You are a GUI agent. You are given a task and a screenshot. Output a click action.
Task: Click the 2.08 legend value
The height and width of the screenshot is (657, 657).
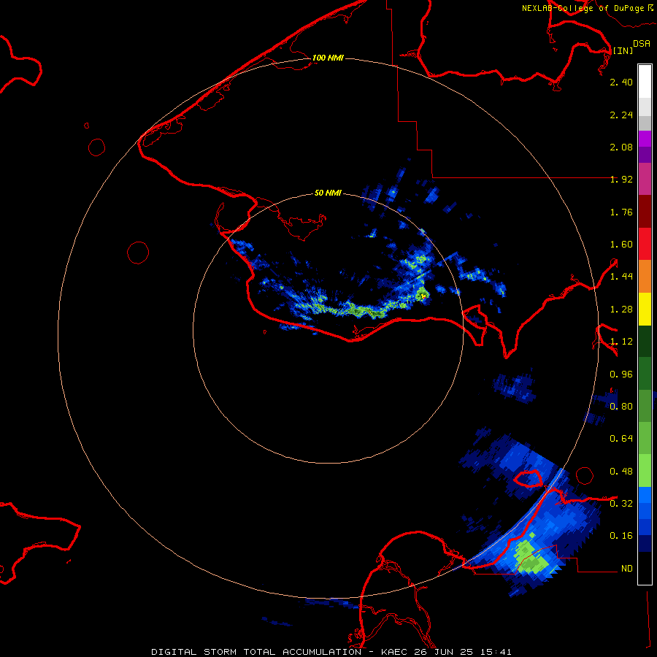click(x=621, y=147)
